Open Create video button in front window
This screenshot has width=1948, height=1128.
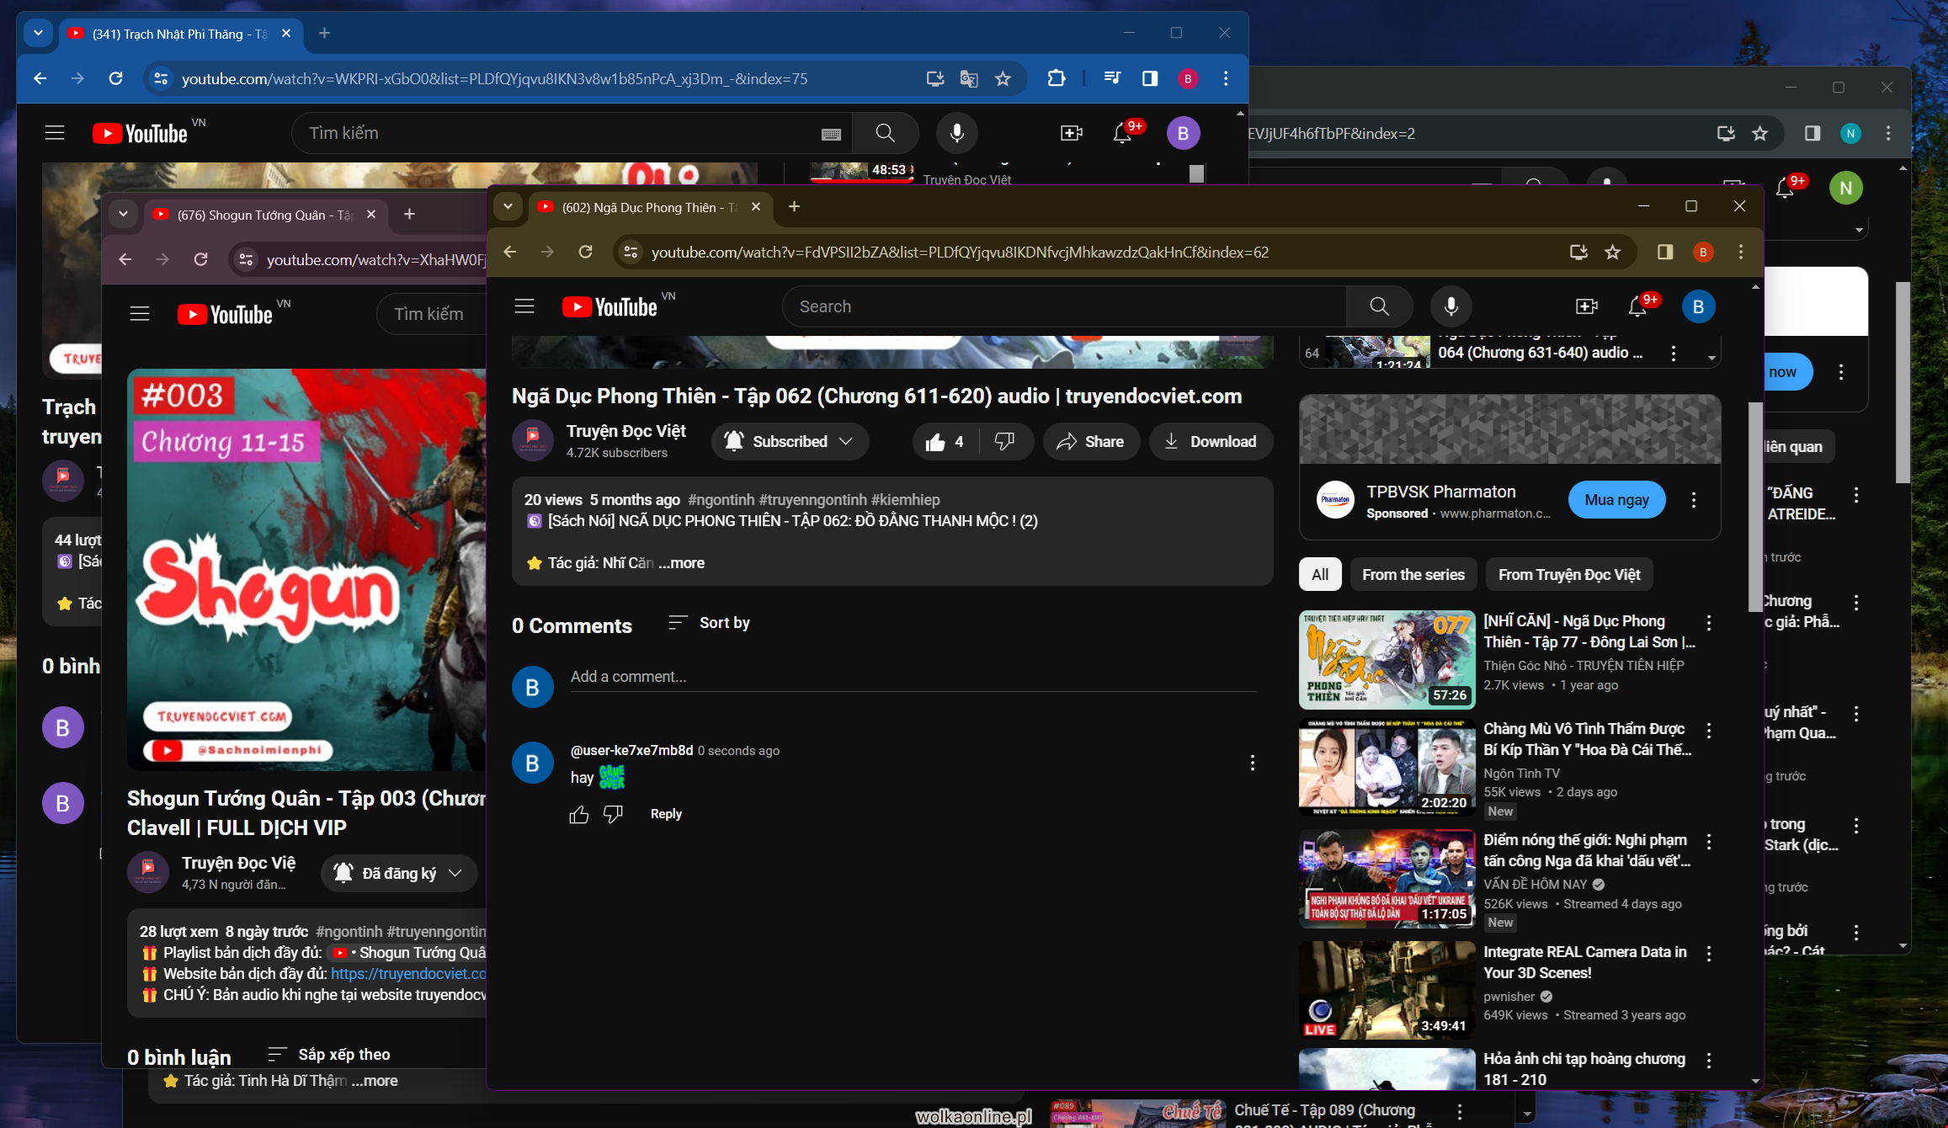point(1587,306)
